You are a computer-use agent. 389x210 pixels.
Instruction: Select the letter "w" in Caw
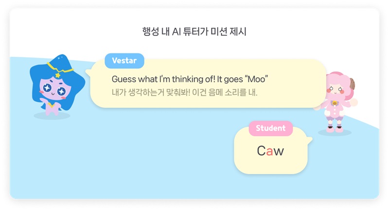click(x=278, y=151)
